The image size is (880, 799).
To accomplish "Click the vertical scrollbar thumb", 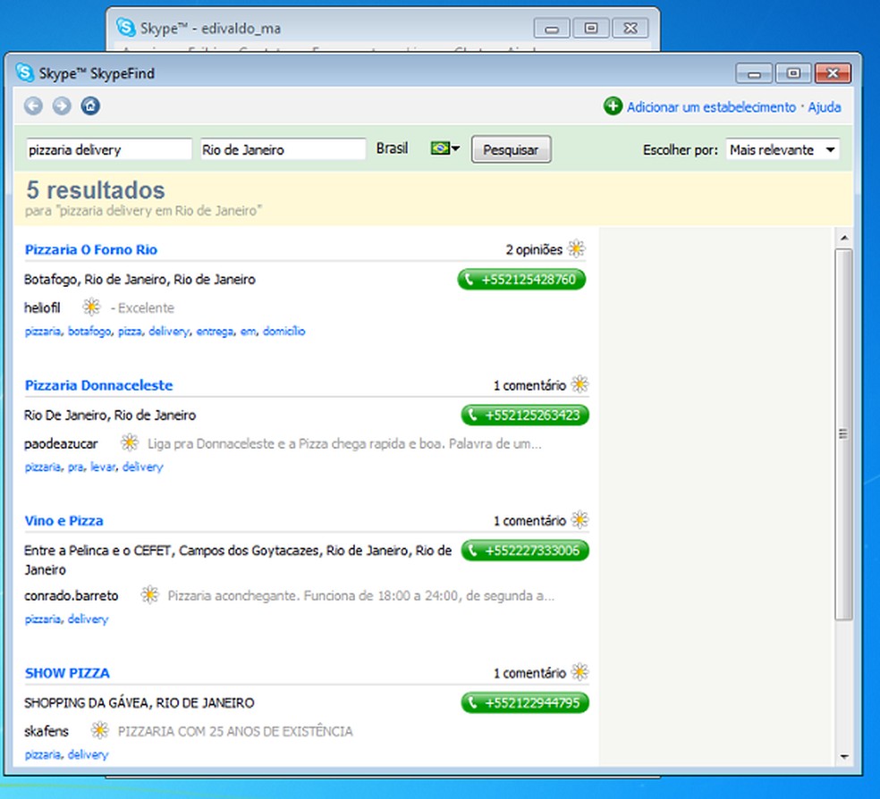I will tap(843, 434).
